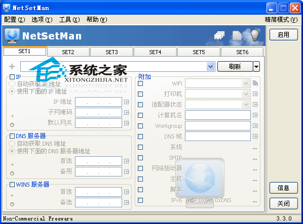
Task: Click the 关闭 button
Action: click(x=283, y=204)
